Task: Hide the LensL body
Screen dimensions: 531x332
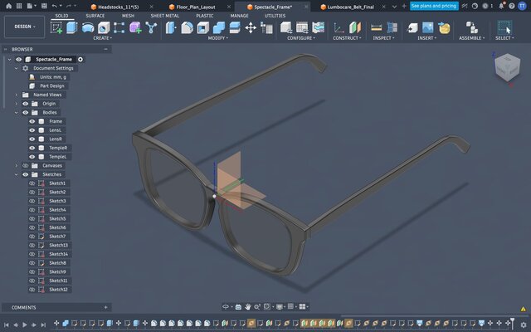Action: point(32,130)
